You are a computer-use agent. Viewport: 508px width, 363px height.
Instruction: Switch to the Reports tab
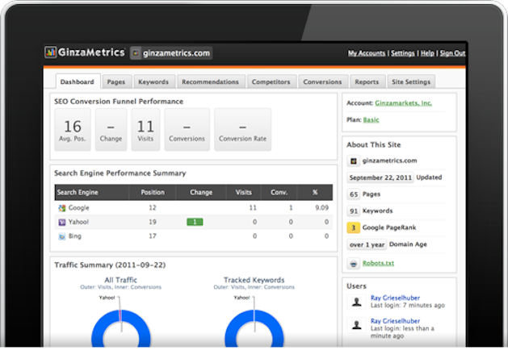pyautogui.click(x=367, y=81)
